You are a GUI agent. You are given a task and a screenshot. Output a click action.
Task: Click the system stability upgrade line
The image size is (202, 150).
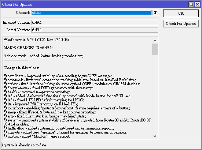click(77, 120)
